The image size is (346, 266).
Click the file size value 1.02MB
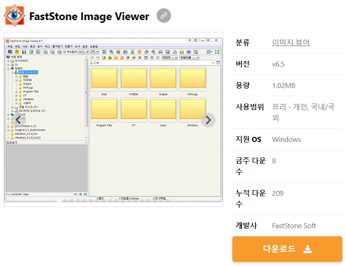(x=283, y=86)
